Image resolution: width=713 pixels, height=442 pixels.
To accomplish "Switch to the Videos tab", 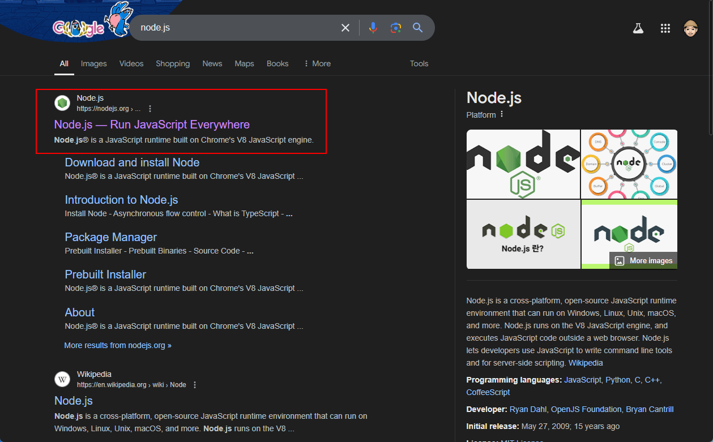I will coord(131,63).
